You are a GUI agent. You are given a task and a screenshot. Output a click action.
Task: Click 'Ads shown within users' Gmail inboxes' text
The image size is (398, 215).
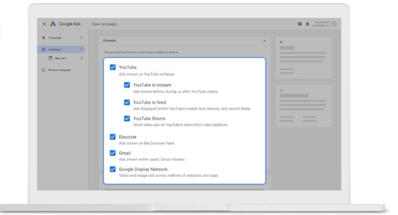click(x=152, y=159)
